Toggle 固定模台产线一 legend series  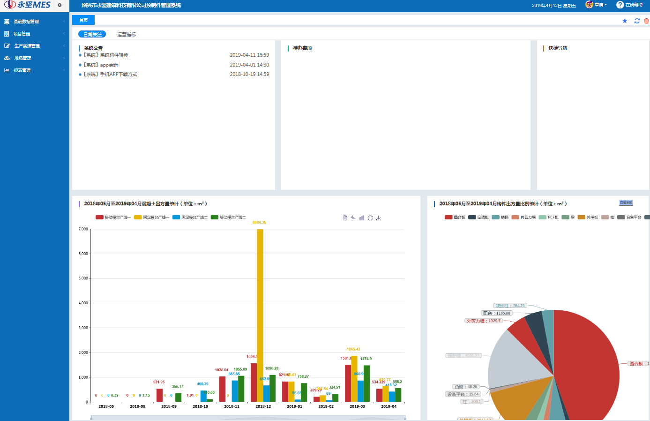[x=151, y=218]
